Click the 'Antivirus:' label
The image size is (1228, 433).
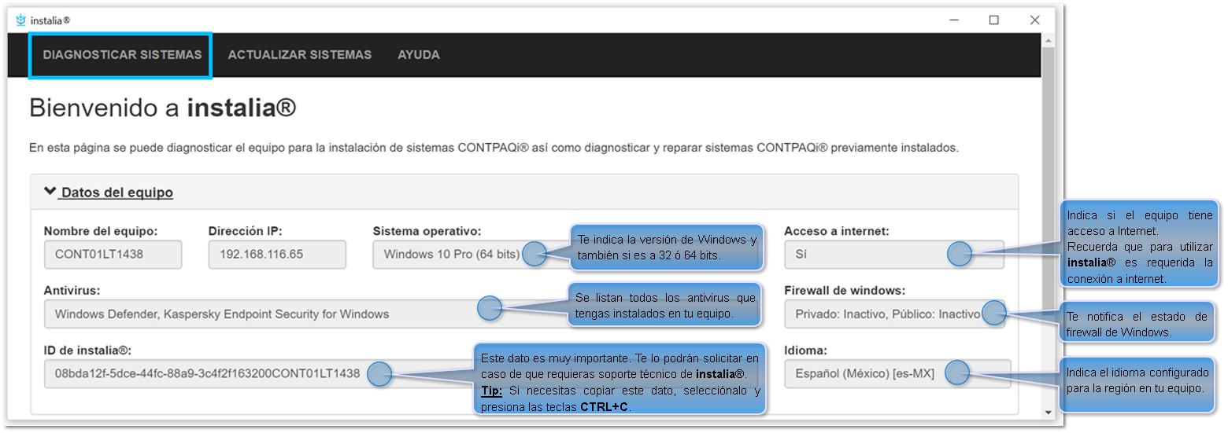pyautogui.click(x=72, y=291)
